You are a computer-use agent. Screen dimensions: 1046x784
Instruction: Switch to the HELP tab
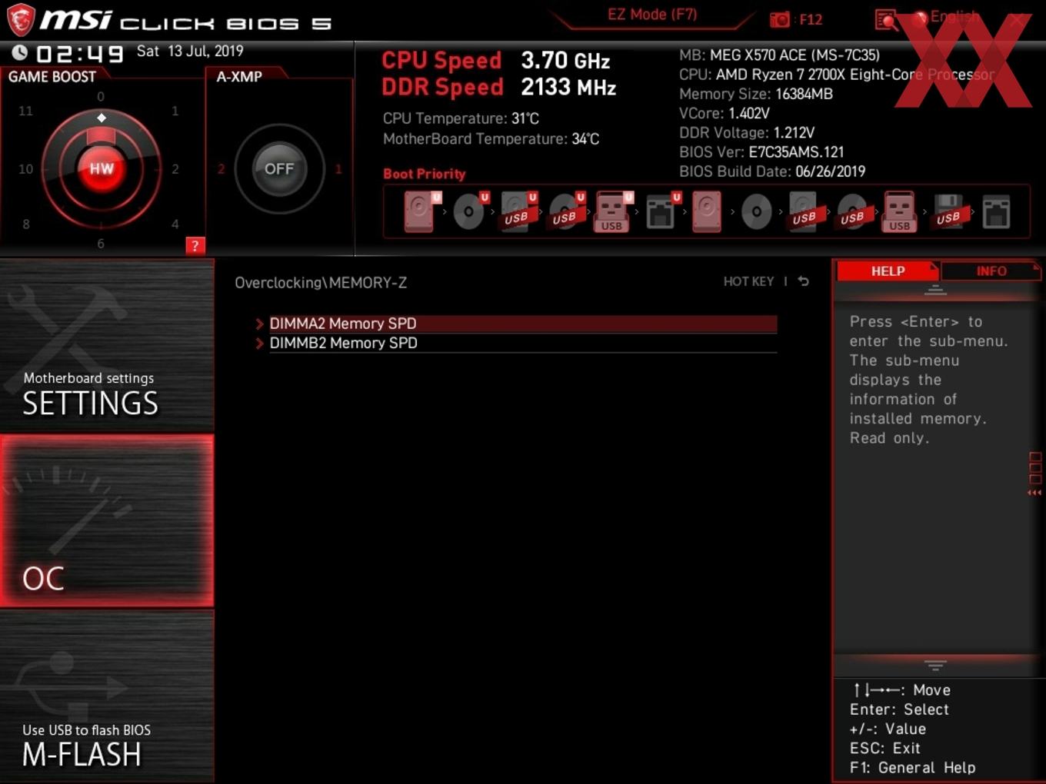pos(887,271)
